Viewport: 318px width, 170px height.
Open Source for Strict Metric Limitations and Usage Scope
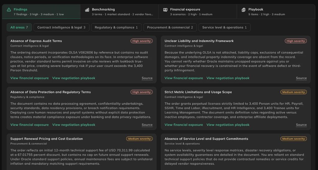tap(301, 125)
